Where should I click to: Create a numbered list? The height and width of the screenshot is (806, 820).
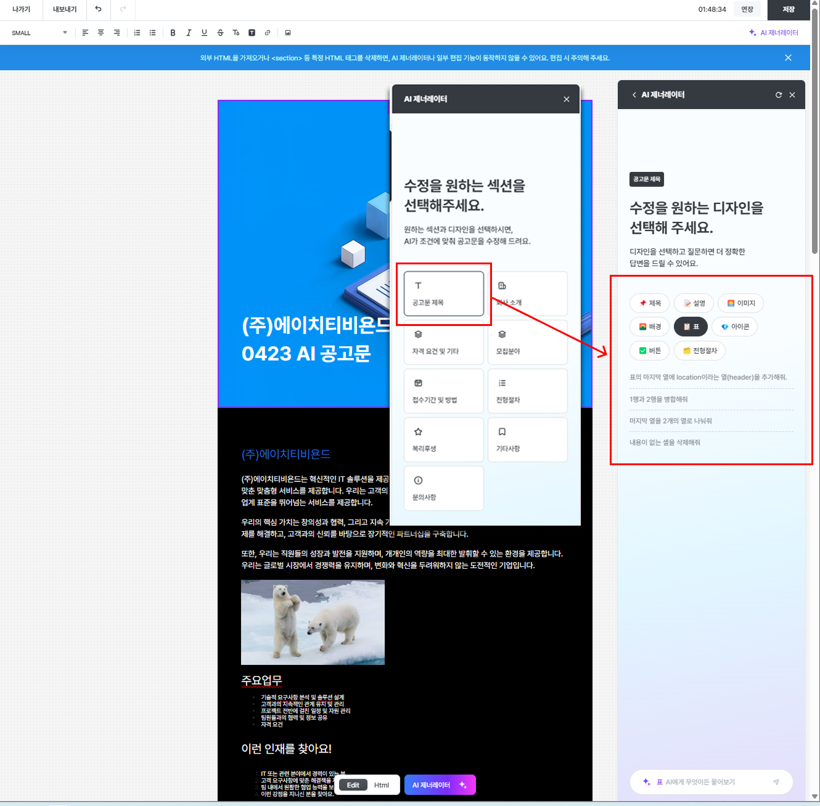coord(137,33)
